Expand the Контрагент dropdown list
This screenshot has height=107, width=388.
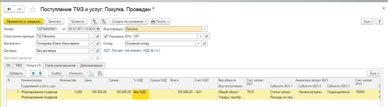(92, 43)
